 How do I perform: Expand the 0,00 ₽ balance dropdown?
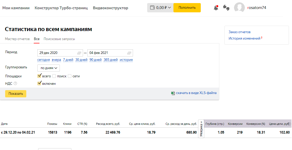pyautogui.click(x=169, y=8)
